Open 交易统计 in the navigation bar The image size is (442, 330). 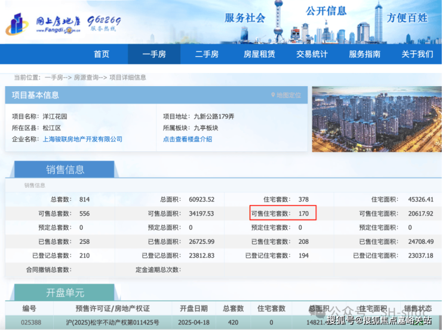[x=312, y=54]
